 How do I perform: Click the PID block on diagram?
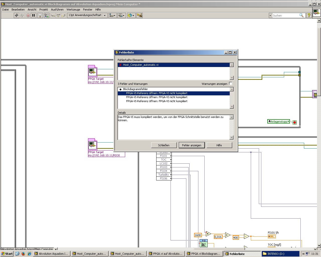point(203,243)
